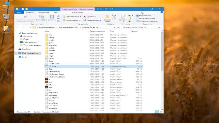
Task: Switch to Large icons view in status bar
Action: [161, 112]
